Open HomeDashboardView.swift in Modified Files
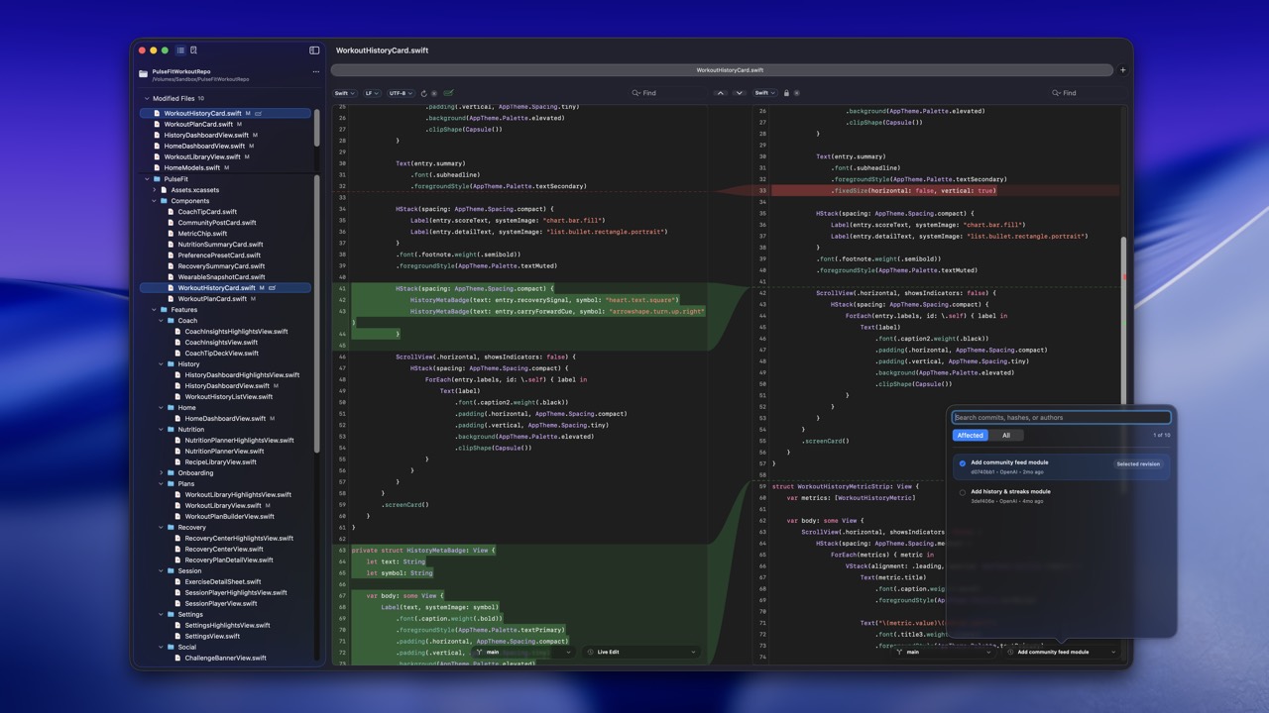The image size is (1269, 713). 204,146
